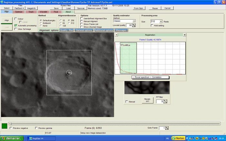Click the Lowest quality percent icon
The width and height of the screenshot is (226, 141).
click(x=134, y=25)
